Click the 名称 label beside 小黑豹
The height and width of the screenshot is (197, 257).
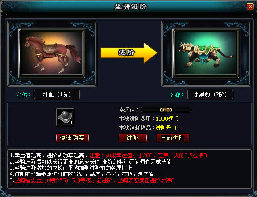177,94
